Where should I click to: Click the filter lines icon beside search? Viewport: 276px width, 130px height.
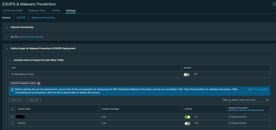coord(267,100)
